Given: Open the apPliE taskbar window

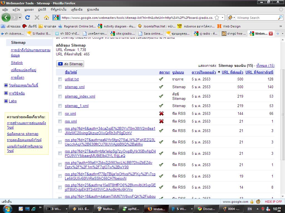Looking at the screenshot, I should [x=131, y=209].
